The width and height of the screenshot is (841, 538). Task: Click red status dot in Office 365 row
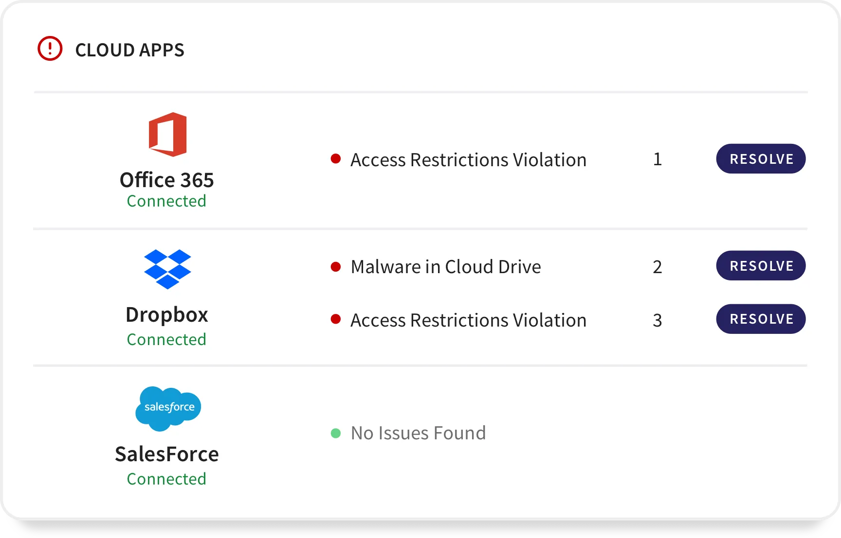tap(335, 158)
